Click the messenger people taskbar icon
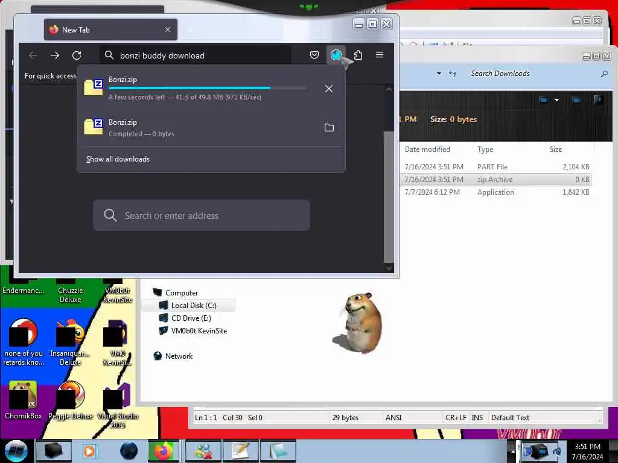The image size is (618, 463). coord(203,451)
